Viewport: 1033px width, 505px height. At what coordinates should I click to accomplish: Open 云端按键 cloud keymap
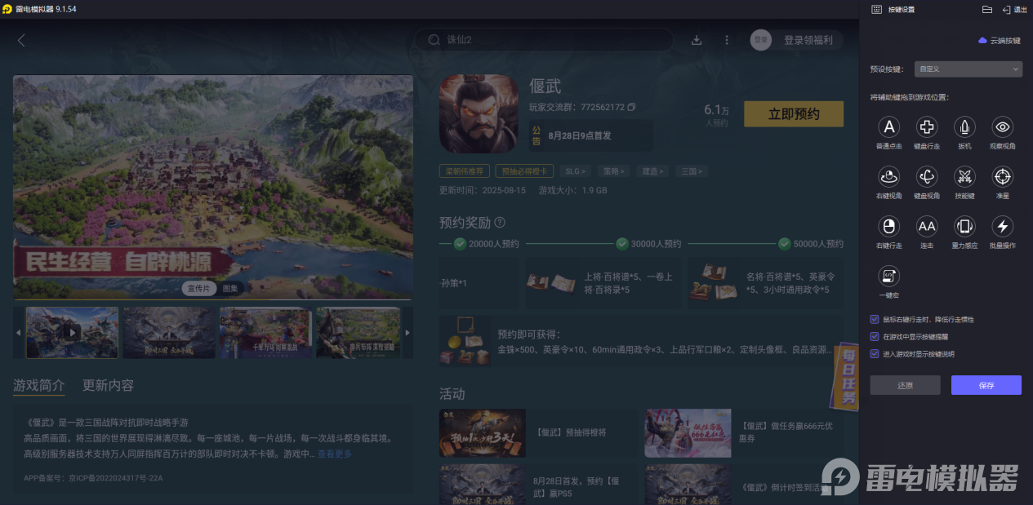point(1000,41)
